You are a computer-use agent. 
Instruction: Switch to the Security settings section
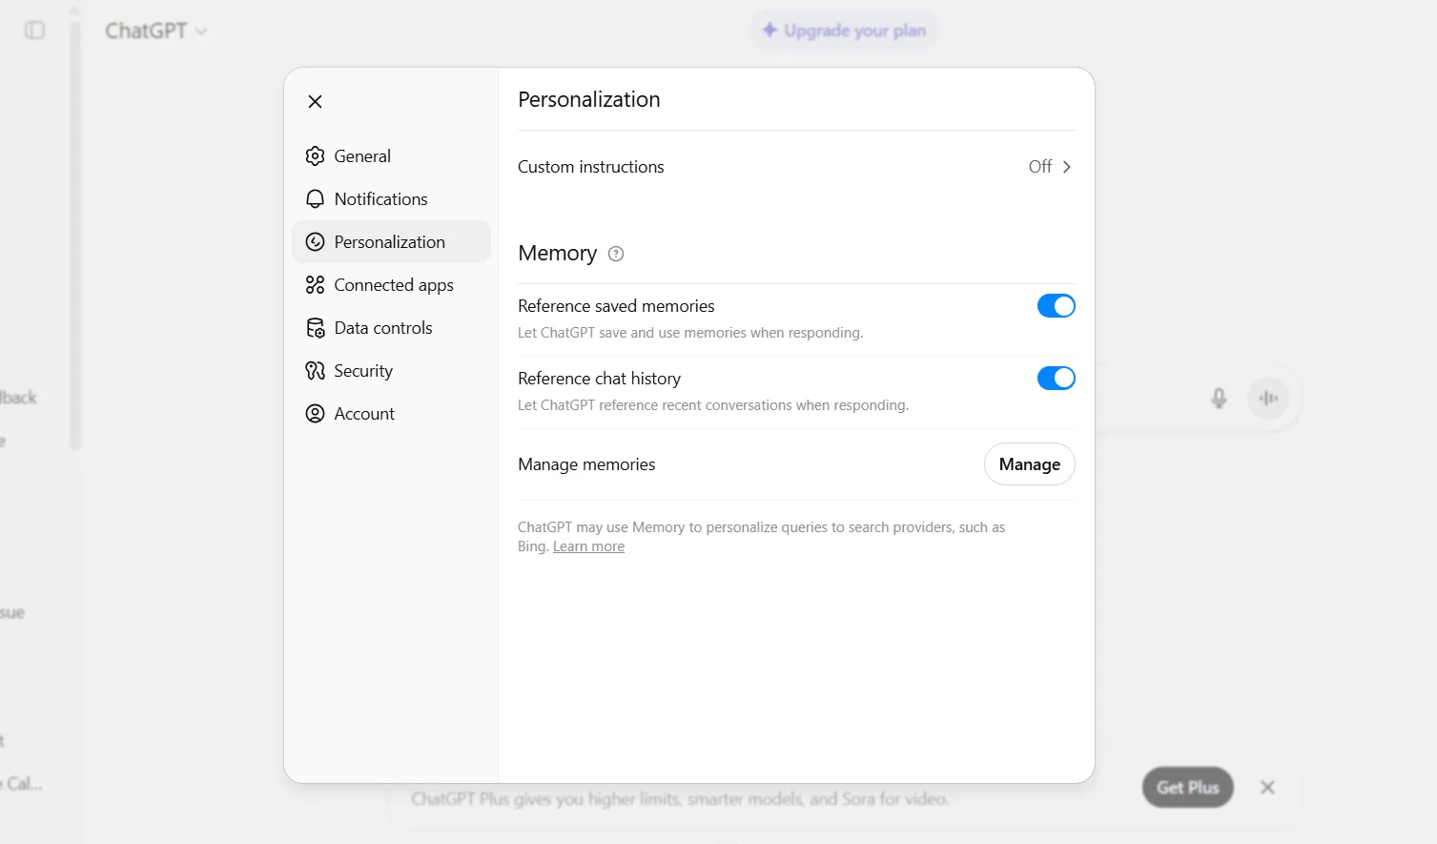click(x=362, y=370)
